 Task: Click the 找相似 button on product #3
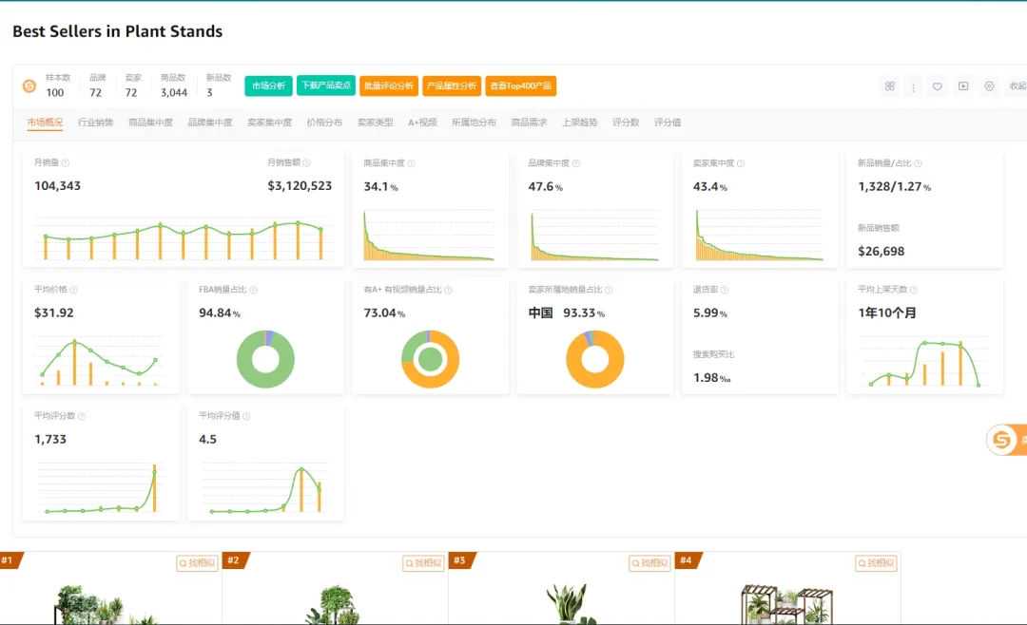click(649, 563)
